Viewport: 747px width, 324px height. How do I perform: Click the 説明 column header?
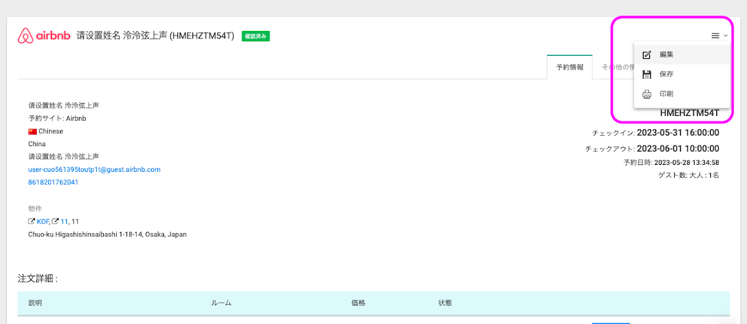35,303
